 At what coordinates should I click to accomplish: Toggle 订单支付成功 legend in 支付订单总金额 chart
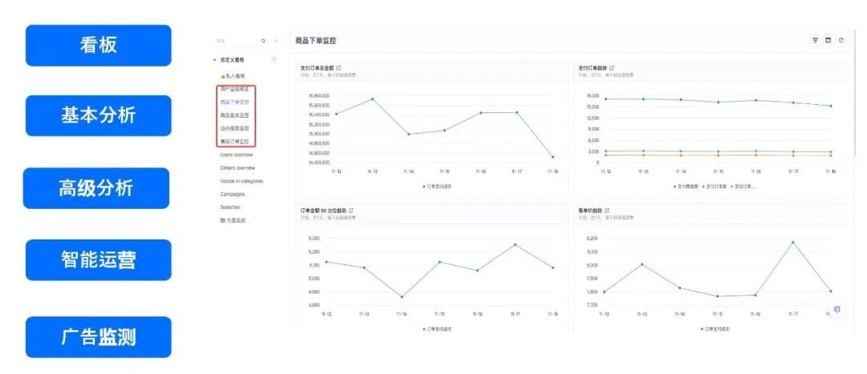437,187
